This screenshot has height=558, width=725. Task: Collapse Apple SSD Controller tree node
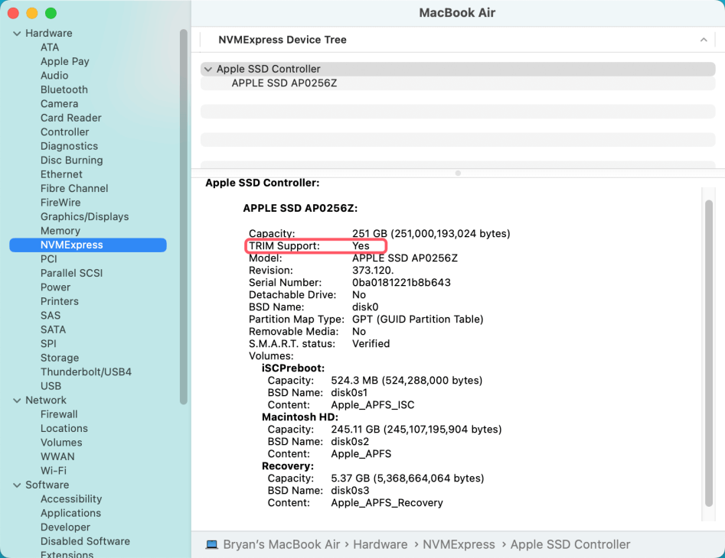(x=207, y=69)
